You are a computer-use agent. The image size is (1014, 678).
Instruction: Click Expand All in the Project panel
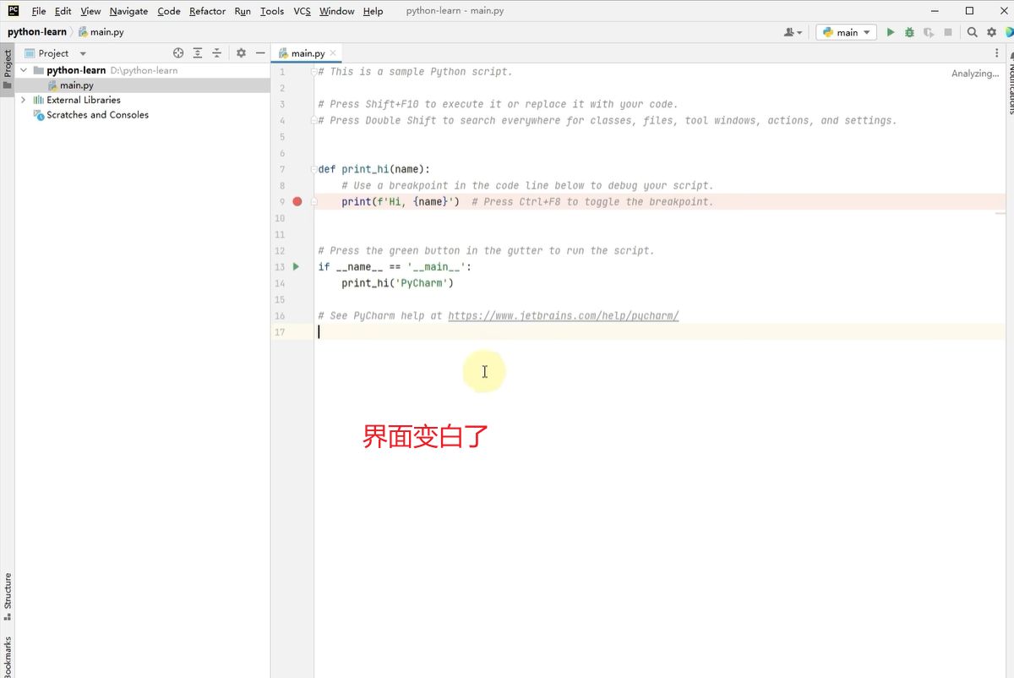click(198, 52)
